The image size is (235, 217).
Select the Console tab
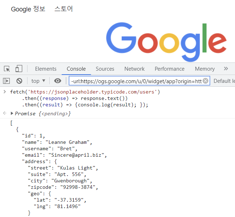coord(76,69)
